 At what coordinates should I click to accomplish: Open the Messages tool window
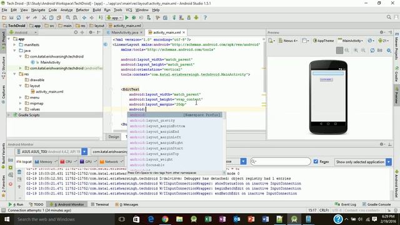click(126, 204)
